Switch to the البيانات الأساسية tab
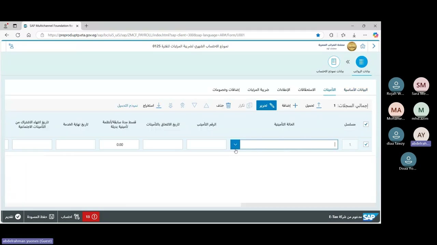 tap(355, 89)
